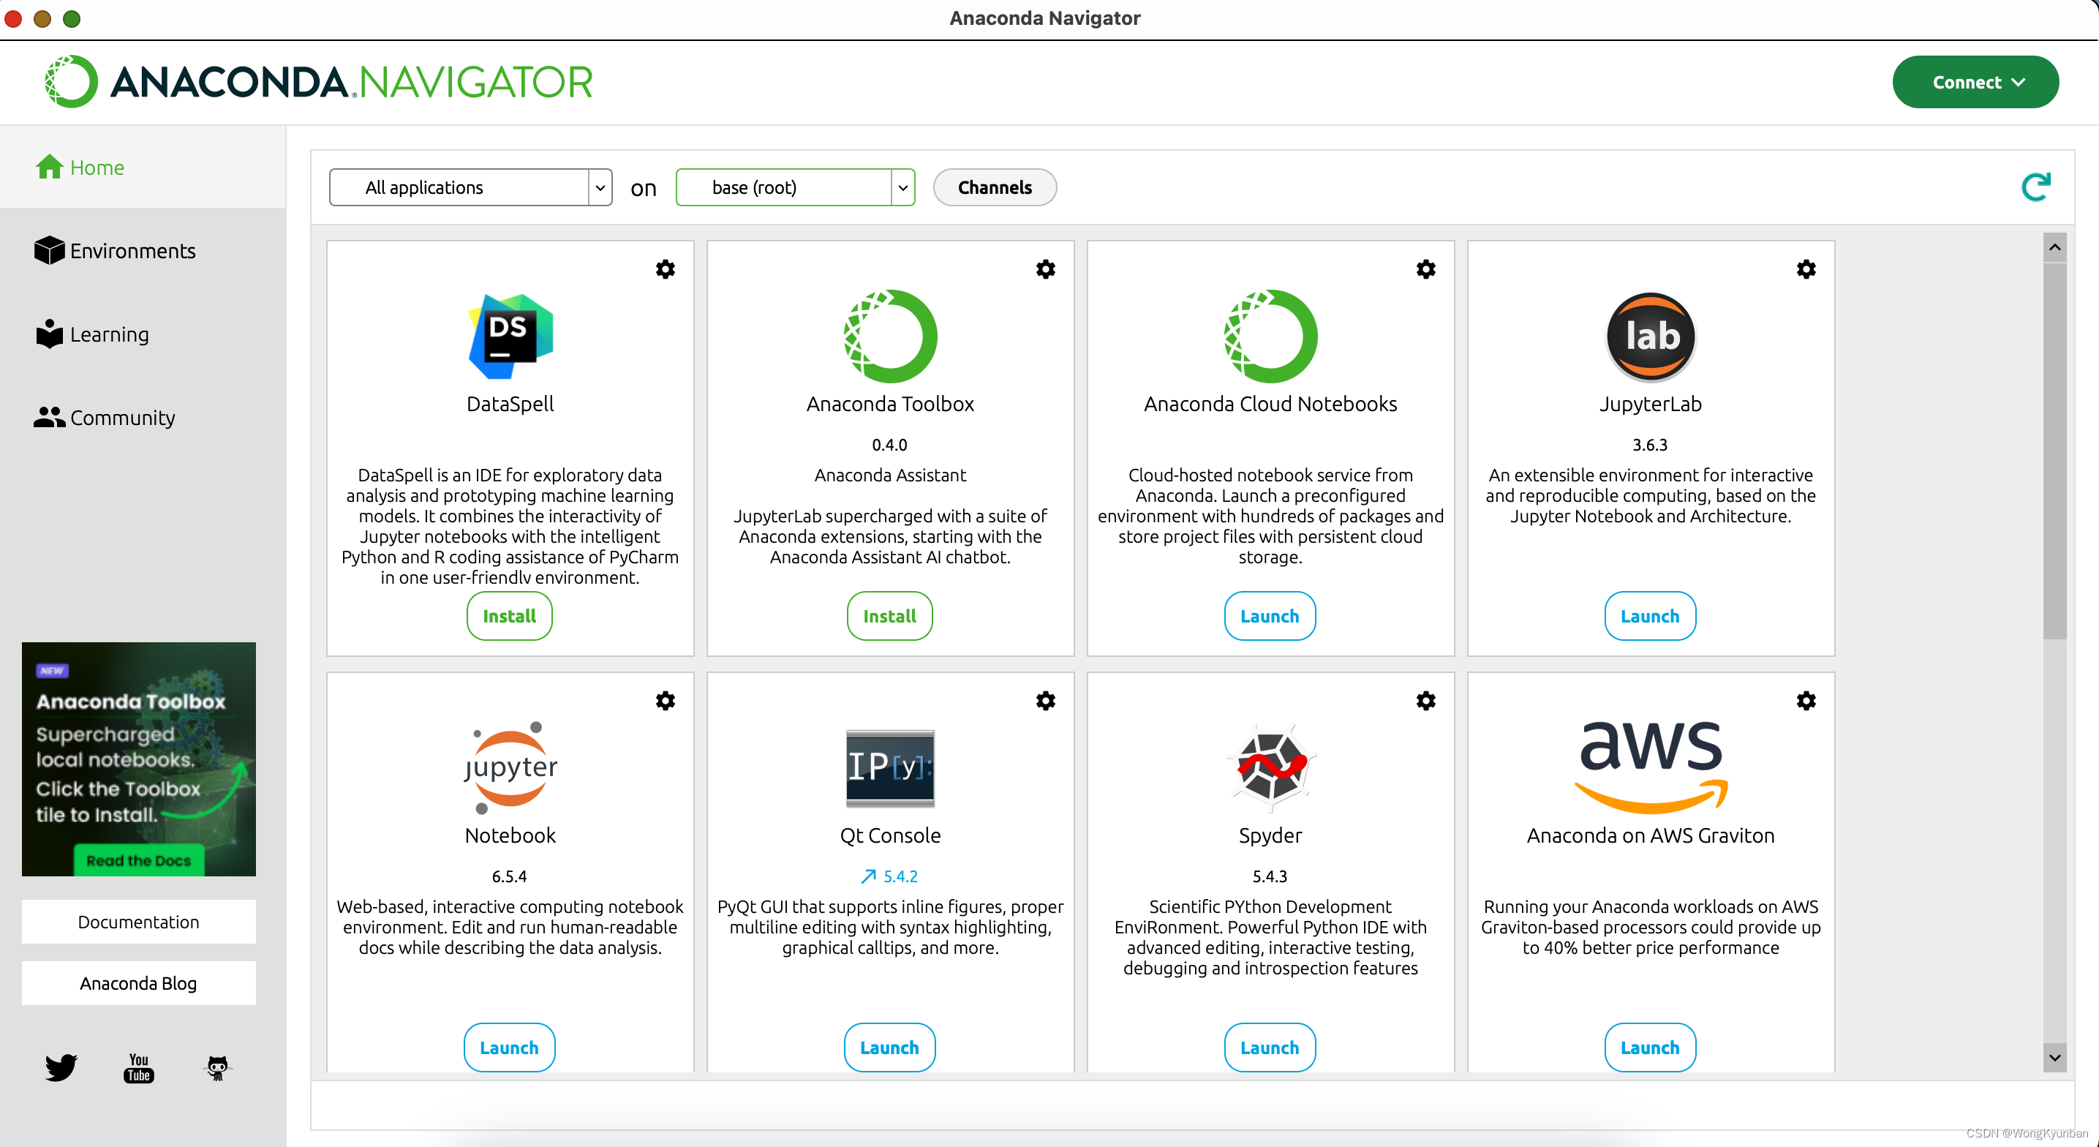Launch Qt Console
This screenshot has height=1147, width=2099.
(890, 1048)
